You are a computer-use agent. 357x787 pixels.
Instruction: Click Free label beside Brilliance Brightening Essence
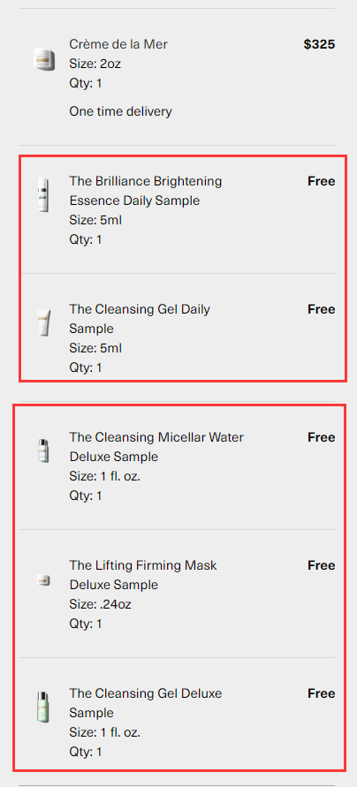pos(322,181)
